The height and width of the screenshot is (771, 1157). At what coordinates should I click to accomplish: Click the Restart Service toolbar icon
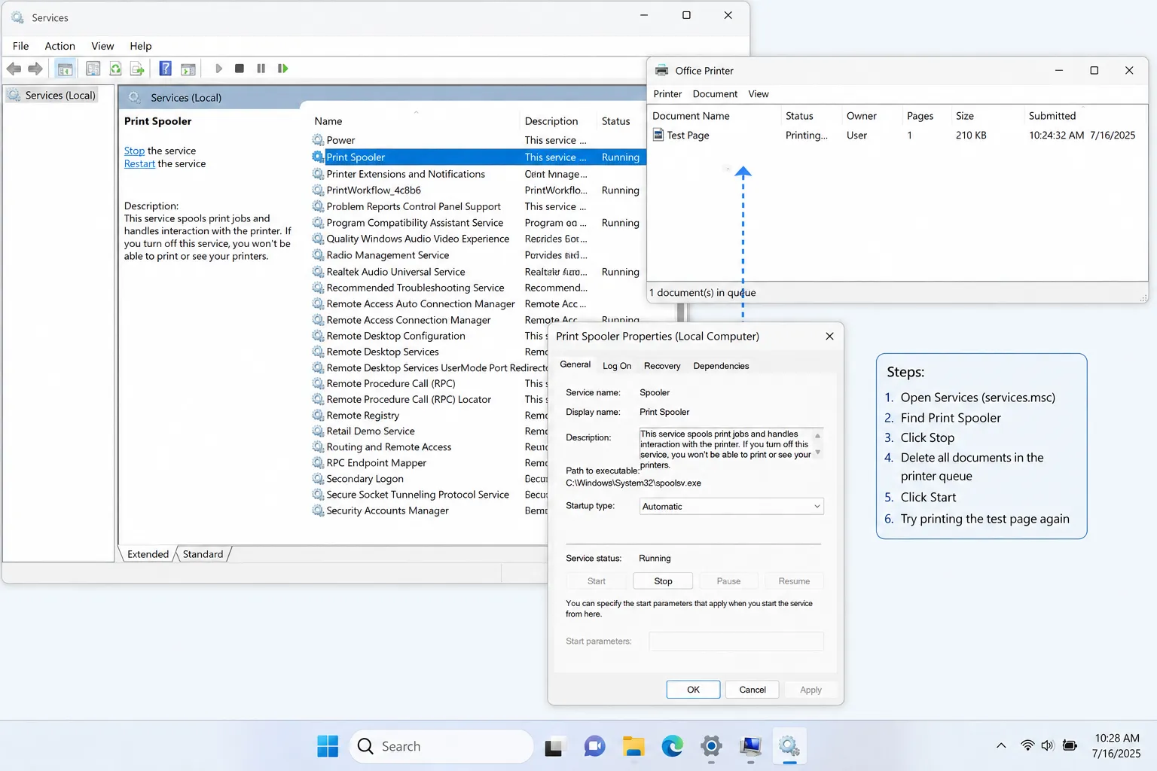point(282,69)
